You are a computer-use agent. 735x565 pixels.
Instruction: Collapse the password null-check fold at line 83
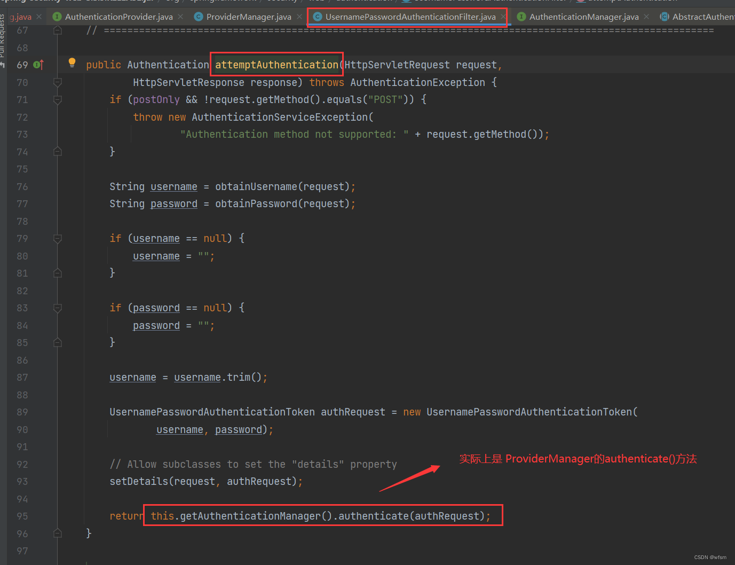(x=58, y=308)
